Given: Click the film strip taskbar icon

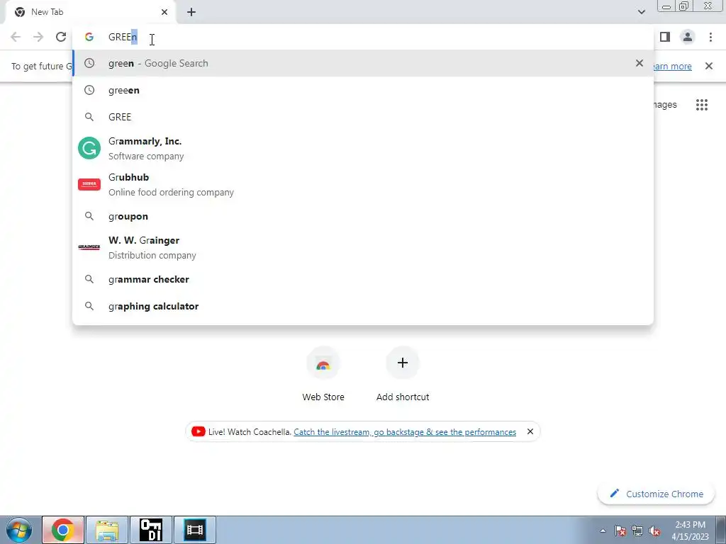Looking at the screenshot, I should pyautogui.click(x=195, y=530).
